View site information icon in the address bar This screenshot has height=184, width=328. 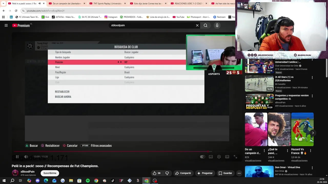[x=23, y=11]
